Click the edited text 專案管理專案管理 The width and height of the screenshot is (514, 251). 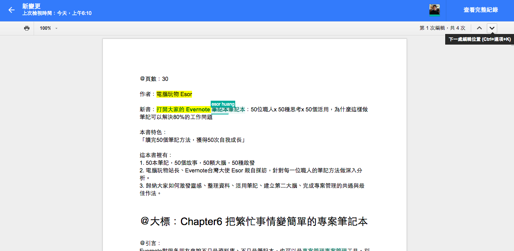click(325, 250)
